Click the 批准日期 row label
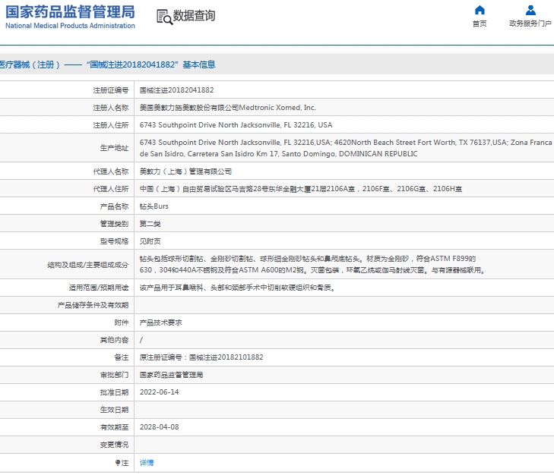554x475 pixels. 115,392
